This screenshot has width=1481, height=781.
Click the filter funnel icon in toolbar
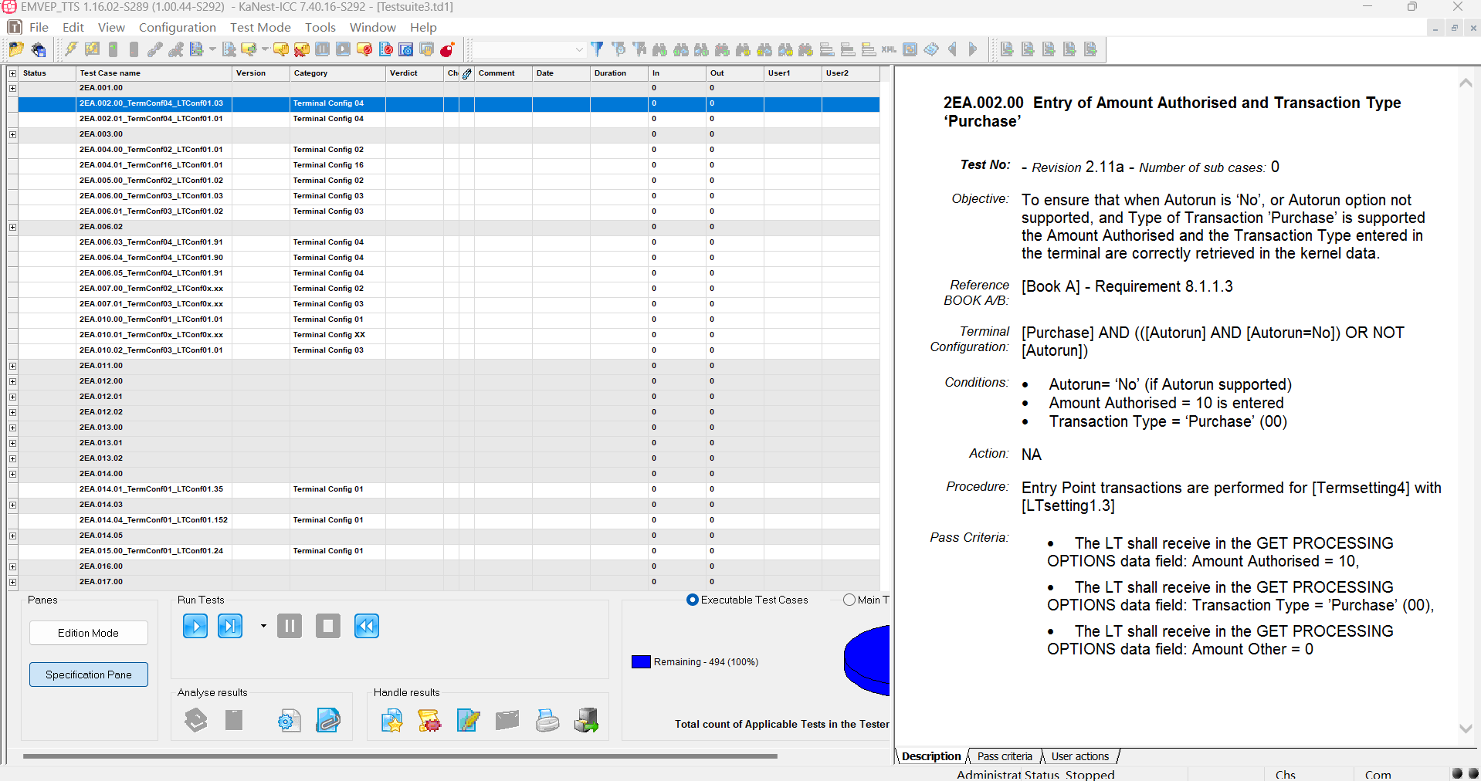pyautogui.click(x=597, y=49)
